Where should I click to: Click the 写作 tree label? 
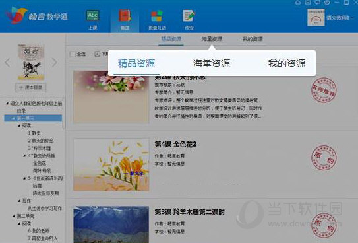coord(26,201)
